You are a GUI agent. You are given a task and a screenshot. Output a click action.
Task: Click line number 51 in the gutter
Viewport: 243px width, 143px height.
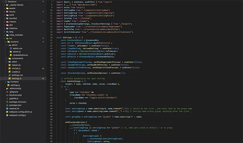pyautogui.click(x=51, y=122)
